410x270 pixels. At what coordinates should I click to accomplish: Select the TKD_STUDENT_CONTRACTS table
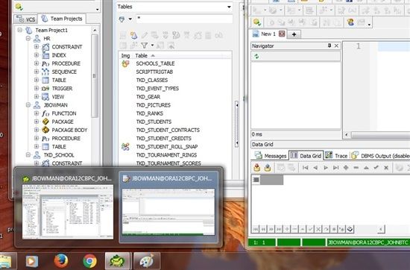[x=168, y=130]
